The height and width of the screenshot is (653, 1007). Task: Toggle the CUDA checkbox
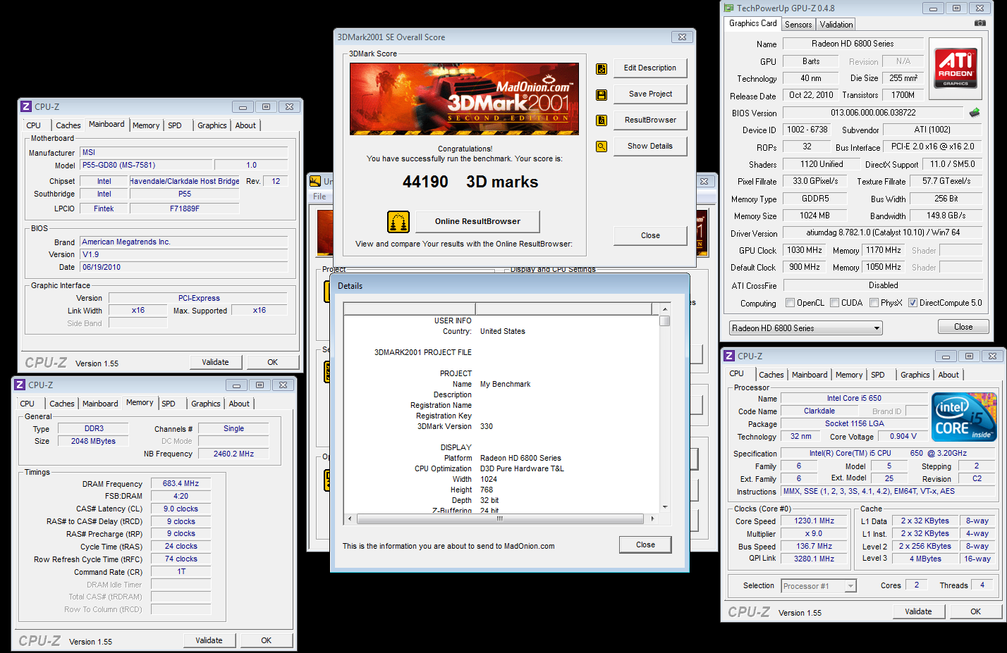(835, 303)
